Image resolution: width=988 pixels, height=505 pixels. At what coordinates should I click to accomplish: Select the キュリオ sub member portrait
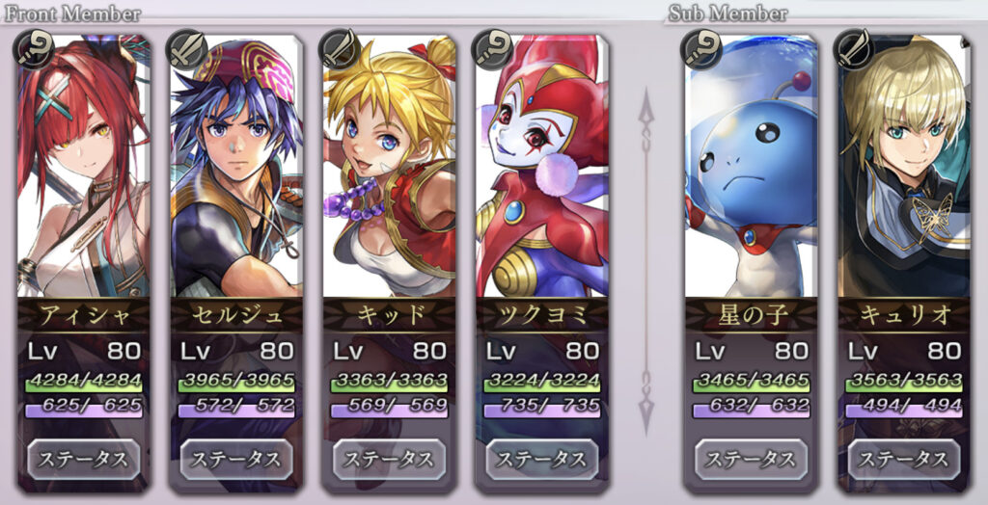[904, 166]
